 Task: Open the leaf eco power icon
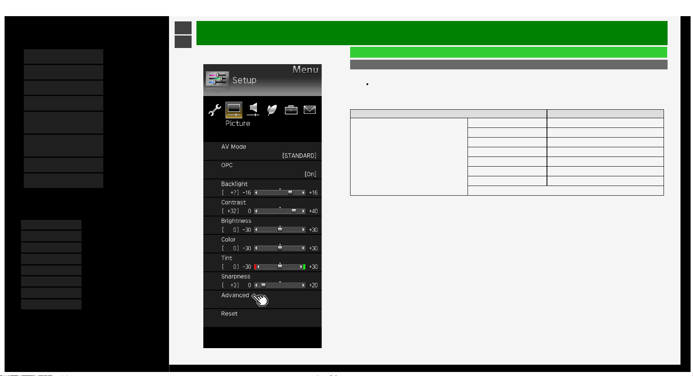[272, 110]
